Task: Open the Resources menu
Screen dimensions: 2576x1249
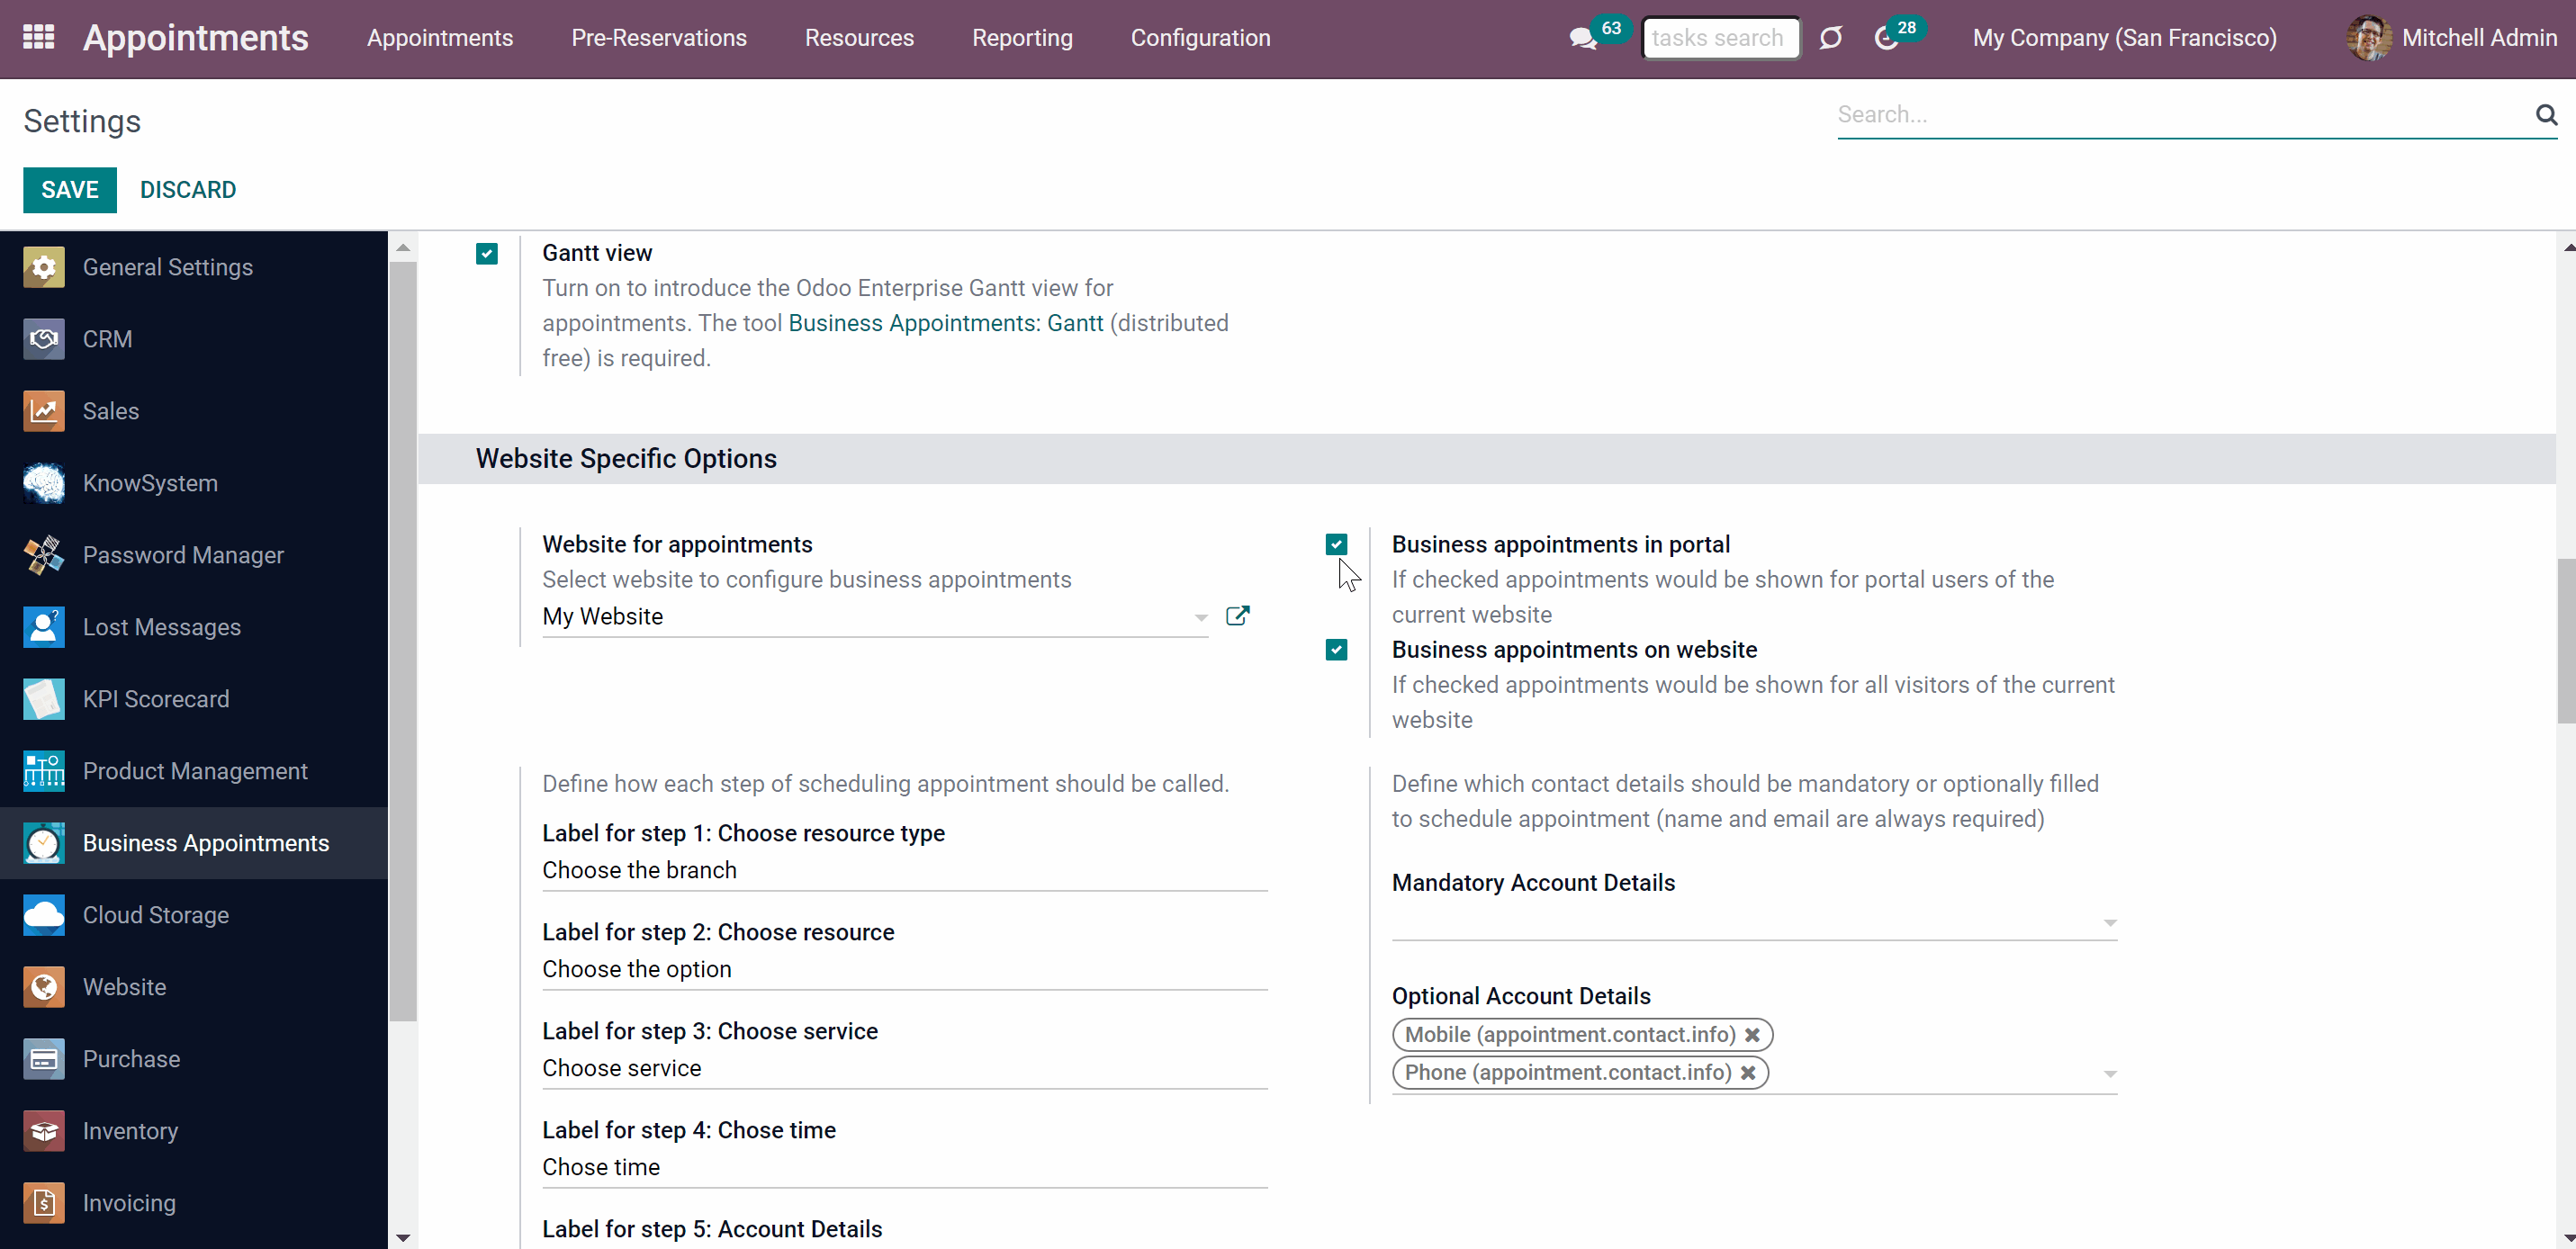Action: tap(859, 38)
